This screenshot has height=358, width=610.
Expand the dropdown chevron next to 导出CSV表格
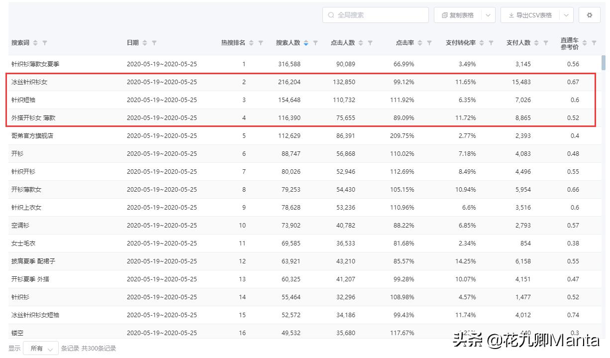[565, 15]
